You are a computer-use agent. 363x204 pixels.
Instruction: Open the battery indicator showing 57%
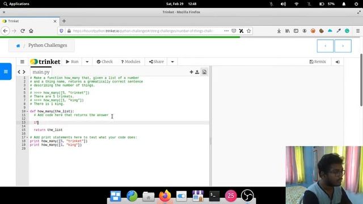coord(327,4)
